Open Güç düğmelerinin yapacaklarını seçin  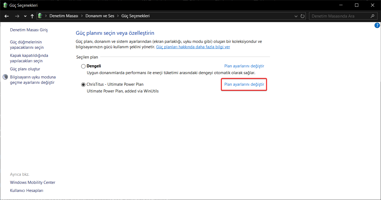tap(27, 45)
